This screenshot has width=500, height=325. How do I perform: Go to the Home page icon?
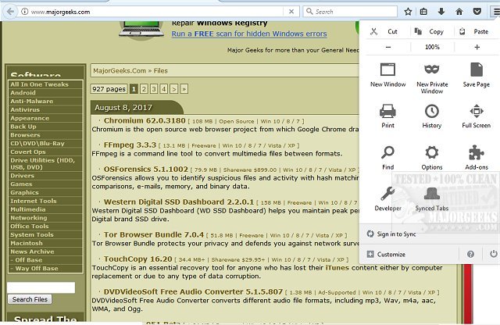(x=459, y=12)
